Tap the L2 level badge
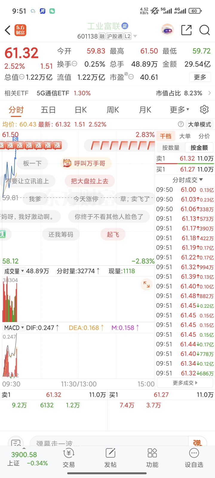This screenshot has height=478, width=215. pos(128,36)
